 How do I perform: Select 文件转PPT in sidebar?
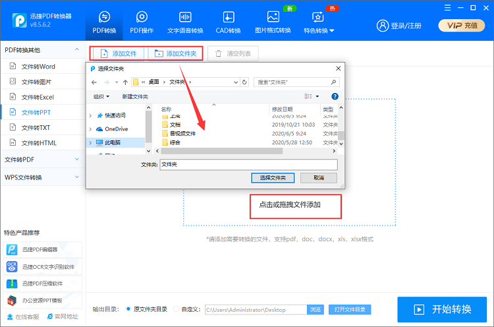43,112
